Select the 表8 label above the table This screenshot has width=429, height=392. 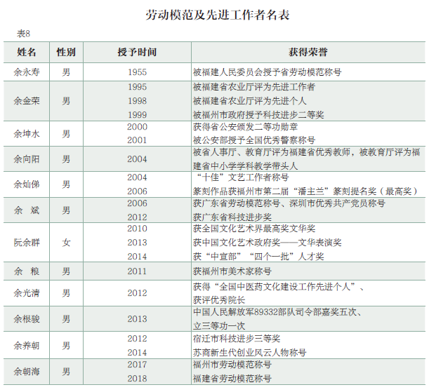(23, 34)
